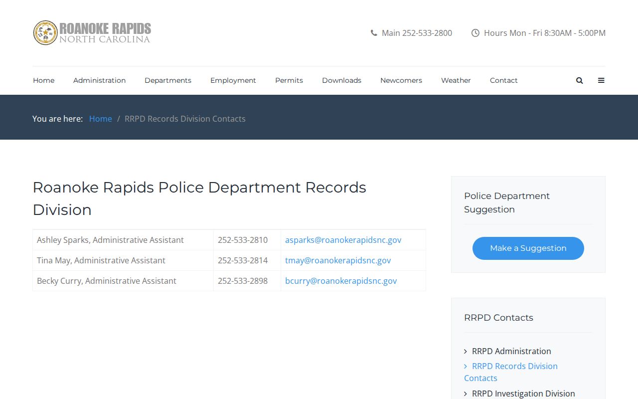
Task: Click chevron before RRPD Administration
Action: [x=466, y=352]
